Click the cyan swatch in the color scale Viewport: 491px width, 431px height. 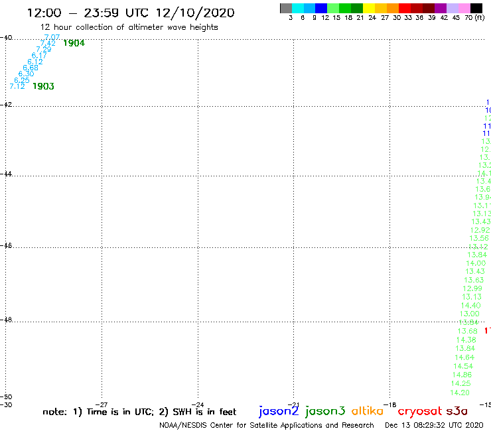coord(298,8)
